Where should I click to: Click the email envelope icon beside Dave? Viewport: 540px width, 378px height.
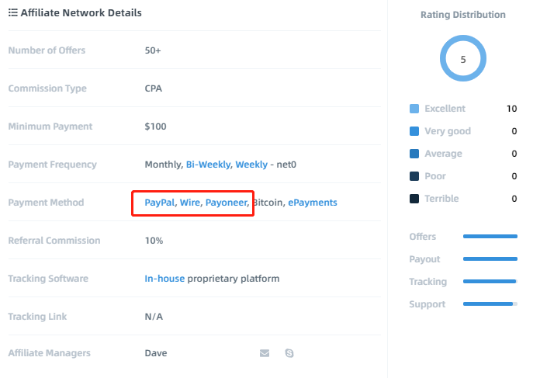[265, 353]
